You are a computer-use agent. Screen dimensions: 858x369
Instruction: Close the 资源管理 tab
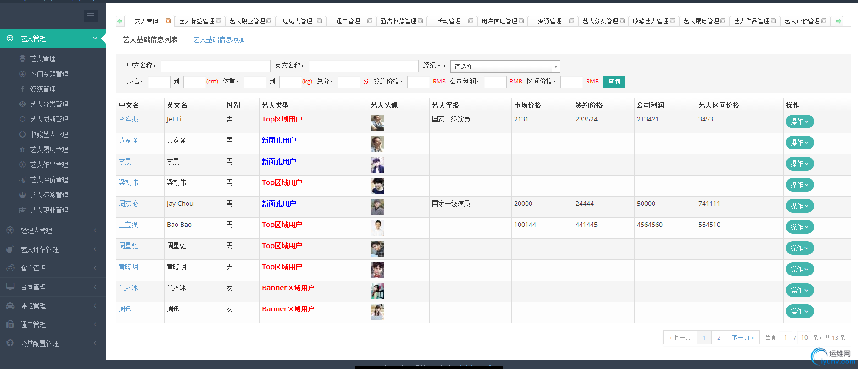(572, 21)
